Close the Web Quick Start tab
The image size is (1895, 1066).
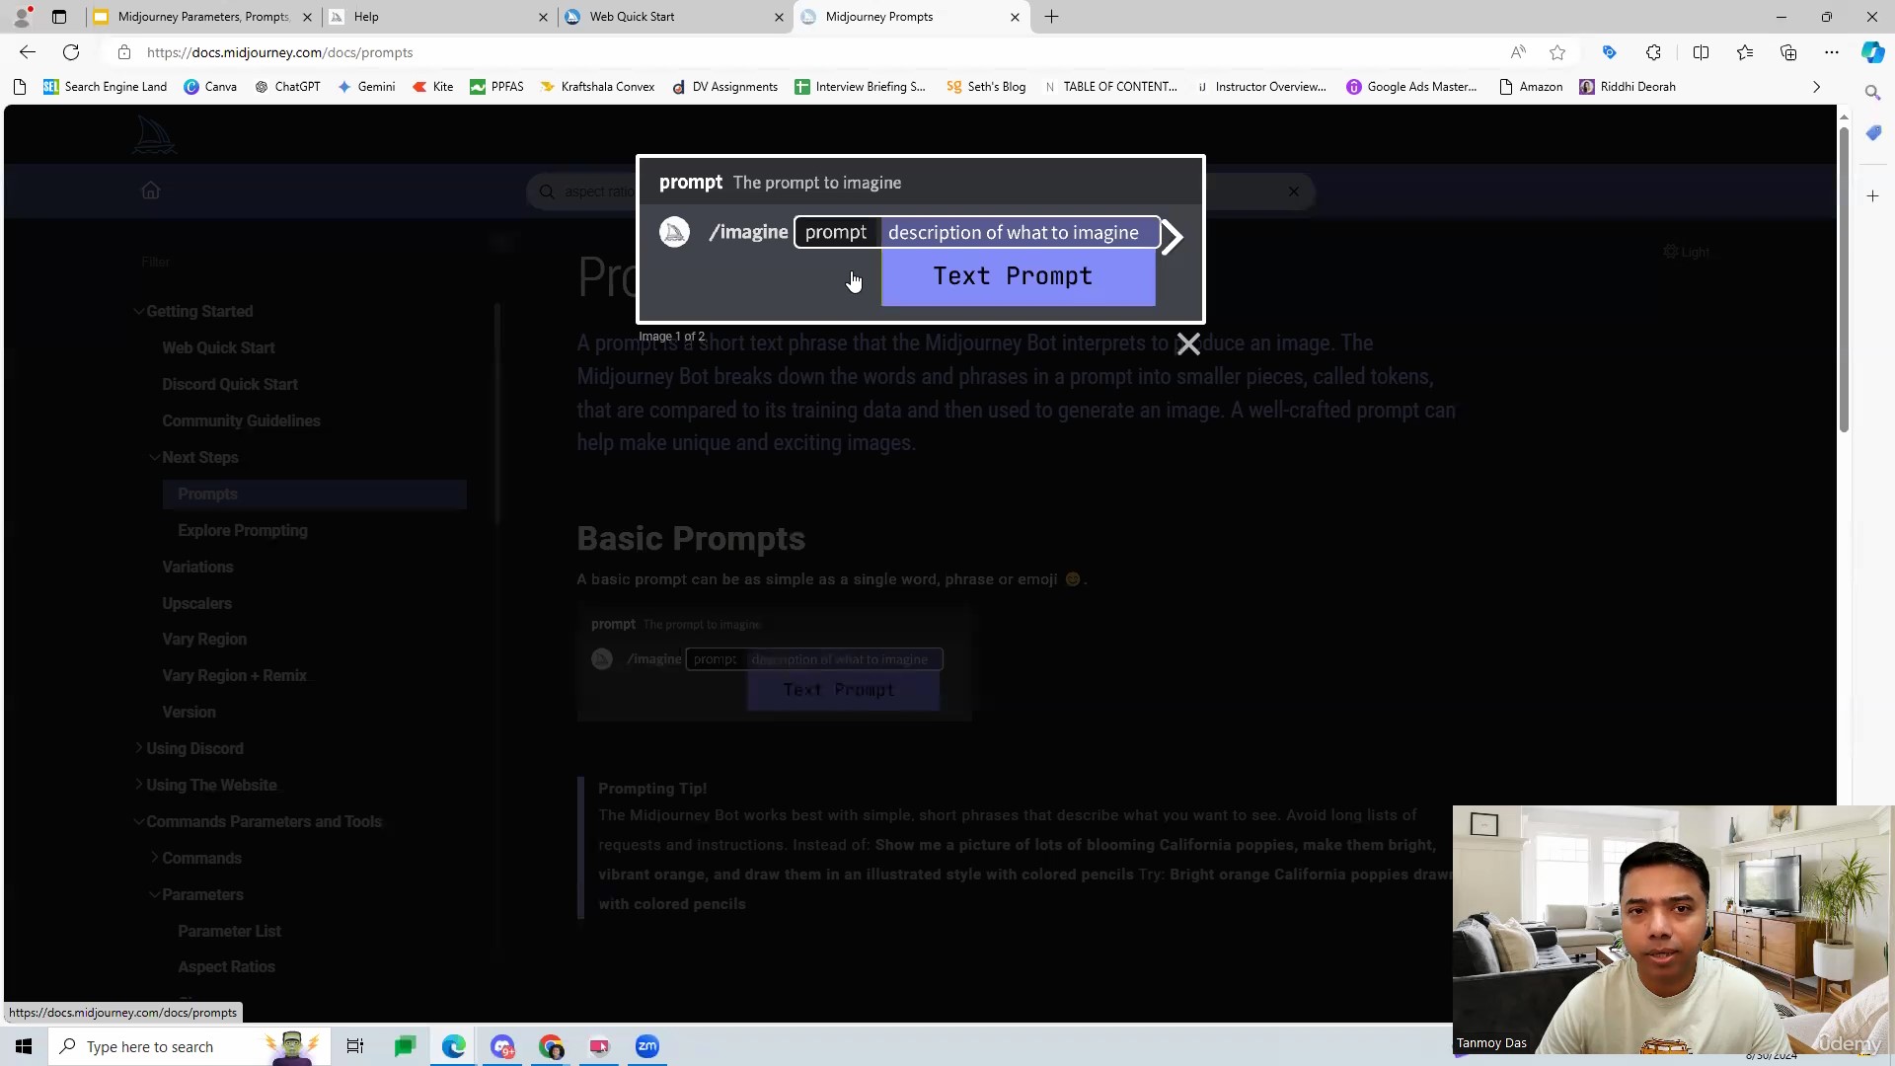coord(779,17)
